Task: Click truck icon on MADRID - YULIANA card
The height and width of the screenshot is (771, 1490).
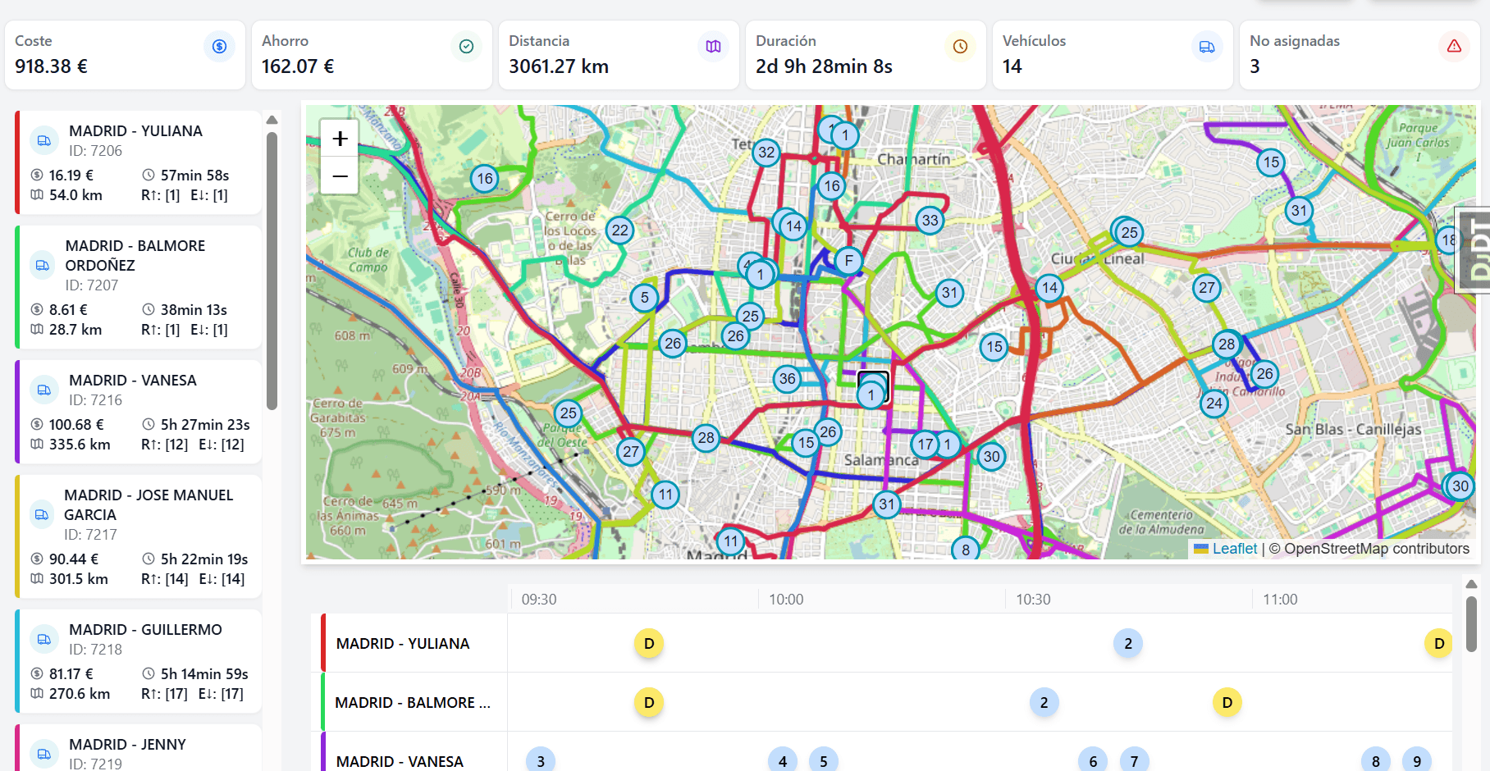Action: (x=44, y=141)
